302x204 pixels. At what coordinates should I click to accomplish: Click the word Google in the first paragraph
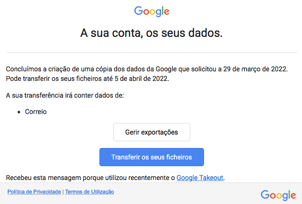click(166, 69)
